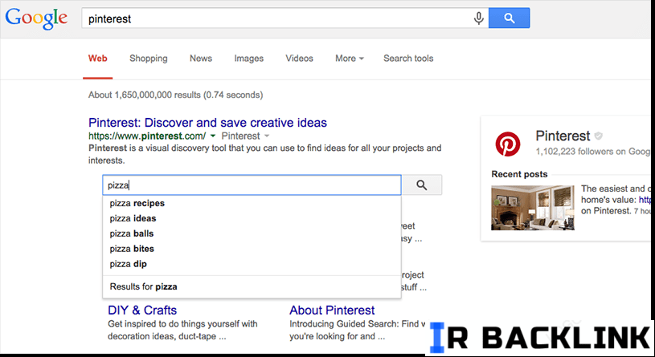The height and width of the screenshot is (357, 655).
Task: Click the verified badge beside Pinterest
Action: (x=598, y=136)
